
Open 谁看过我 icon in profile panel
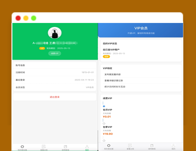point(44,146)
